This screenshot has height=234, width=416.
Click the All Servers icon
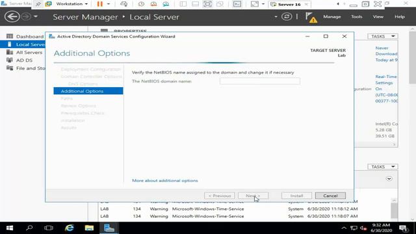click(10, 52)
